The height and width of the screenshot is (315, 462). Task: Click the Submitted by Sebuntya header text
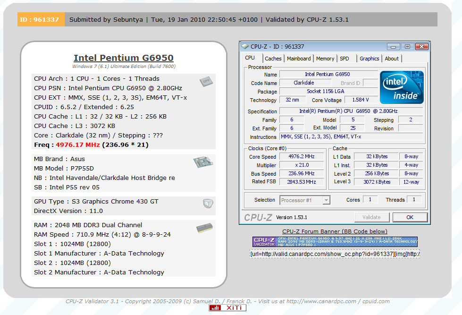click(x=106, y=20)
